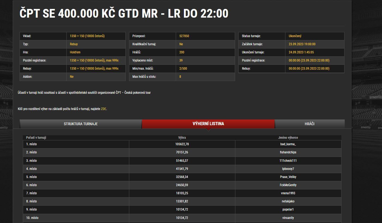Image resolution: width=382 pixels, height=223 pixels.
Task: Select the Výherní listina tab
Action: tap(208, 124)
